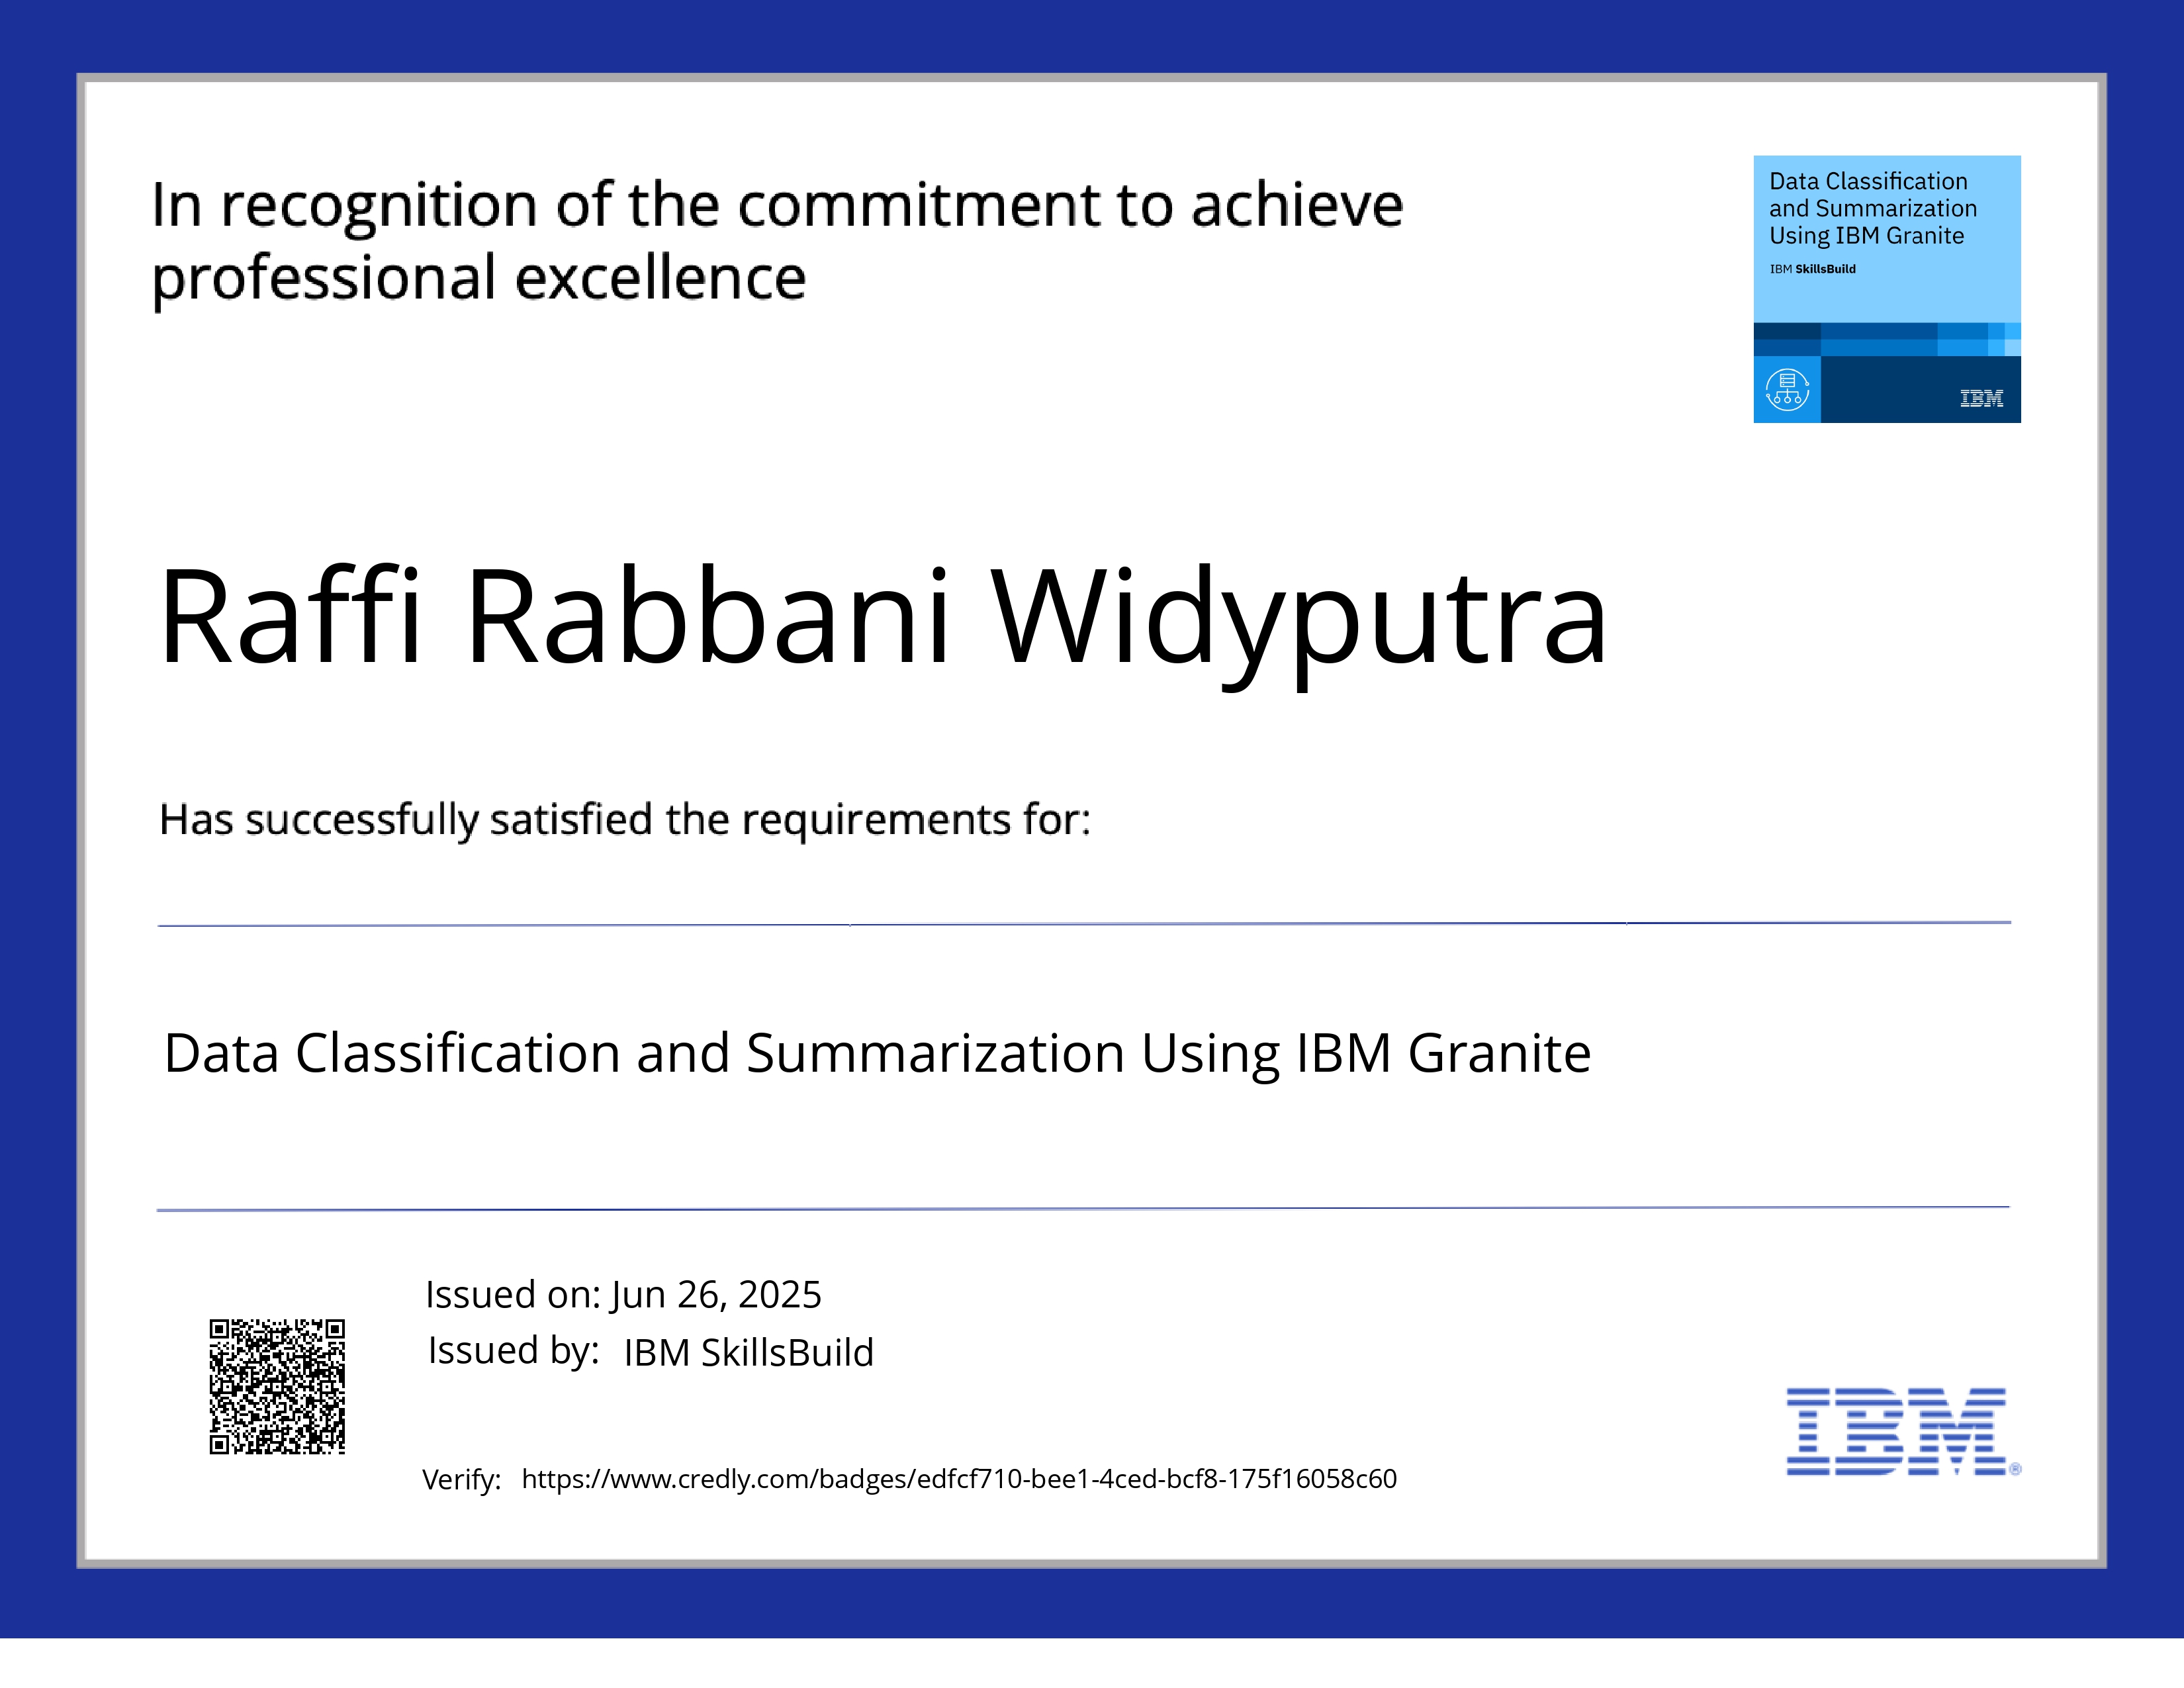Select the IBM SkillsBuild label on badge

coord(1813,268)
